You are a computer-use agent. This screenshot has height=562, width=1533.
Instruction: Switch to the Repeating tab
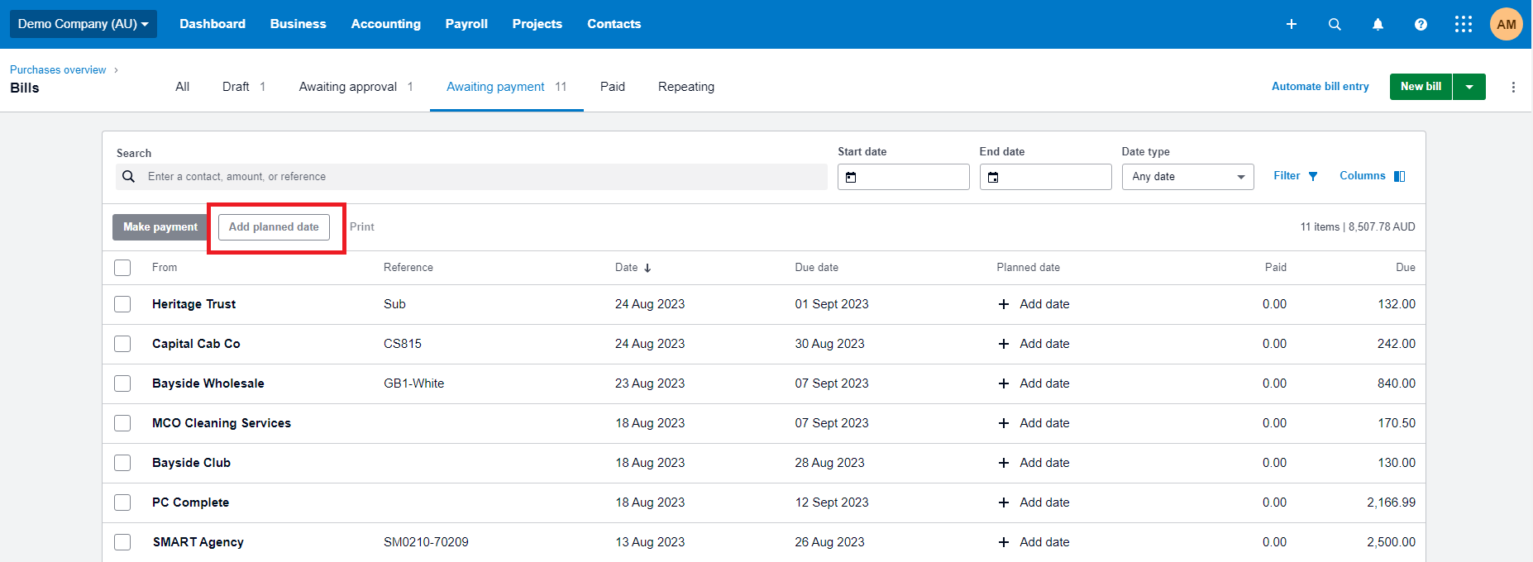pos(686,87)
